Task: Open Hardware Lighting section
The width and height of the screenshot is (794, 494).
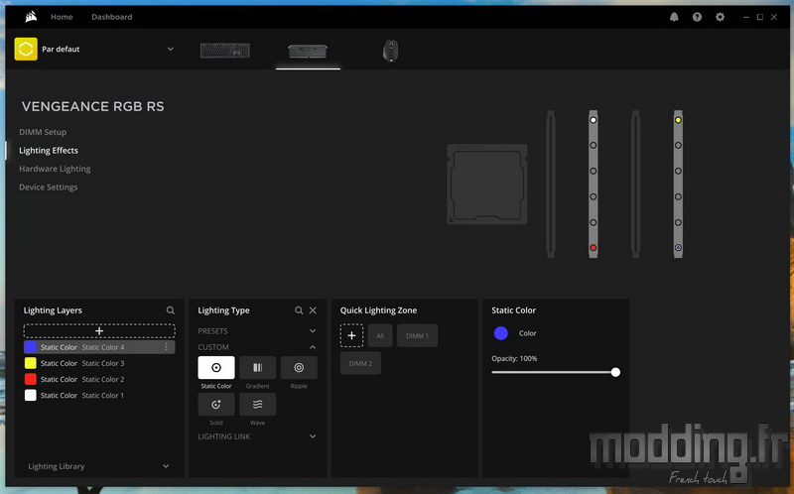Action: pos(55,169)
